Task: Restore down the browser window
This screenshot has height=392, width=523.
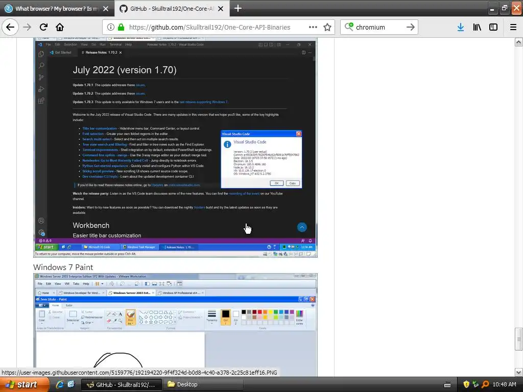Action: pyautogui.click(x=504, y=9)
